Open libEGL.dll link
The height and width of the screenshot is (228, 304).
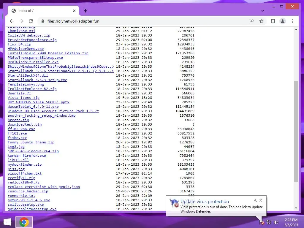tap(18, 160)
